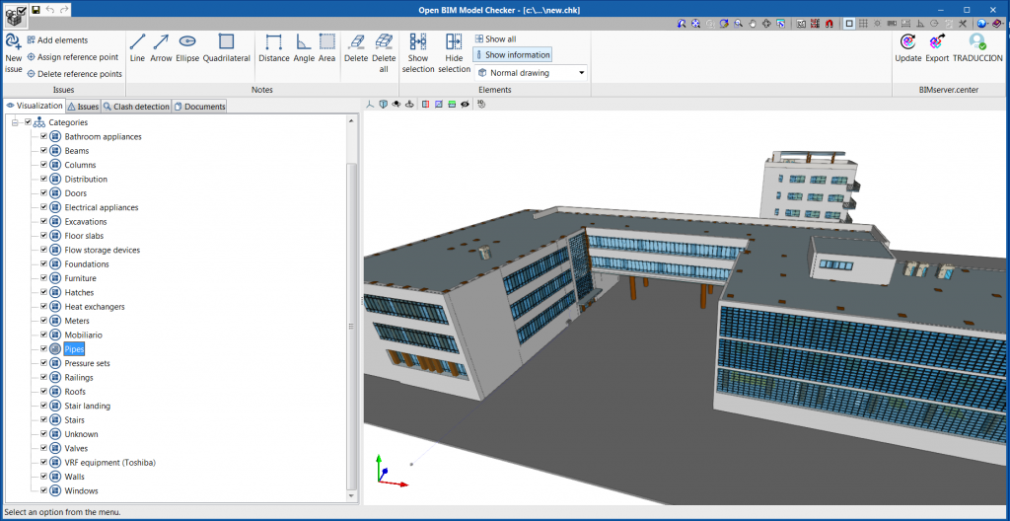Click the grid display icon in top toolbar
This screenshot has width=1010, height=521.
coord(863,24)
